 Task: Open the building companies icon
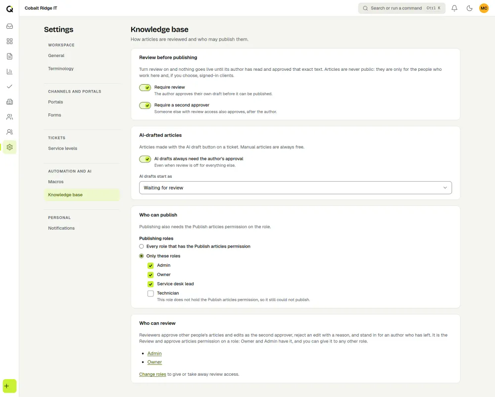(x=9, y=101)
